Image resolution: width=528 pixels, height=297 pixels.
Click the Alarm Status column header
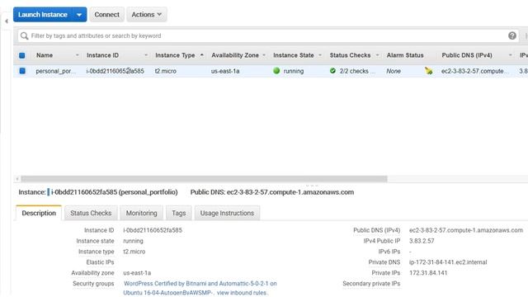405,55
